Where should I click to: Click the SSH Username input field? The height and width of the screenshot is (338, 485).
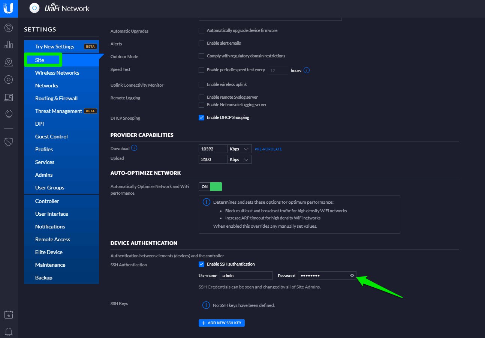(246, 276)
